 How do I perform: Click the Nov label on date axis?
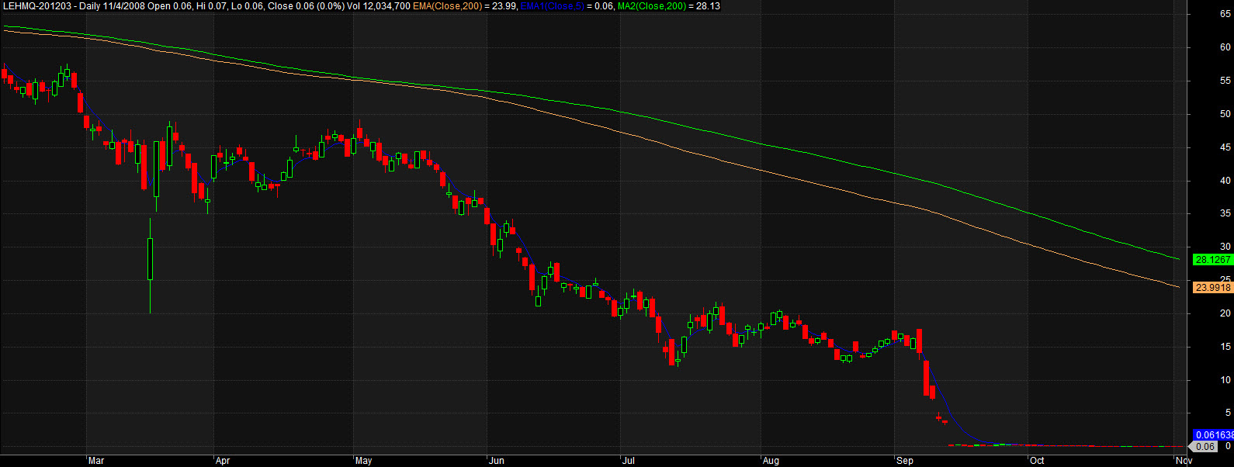click(x=1184, y=461)
